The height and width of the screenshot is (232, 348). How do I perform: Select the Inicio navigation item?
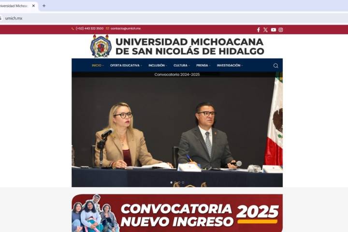(98, 65)
